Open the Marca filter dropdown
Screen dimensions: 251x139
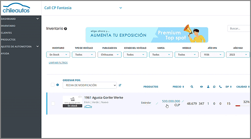[x=161, y=55]
